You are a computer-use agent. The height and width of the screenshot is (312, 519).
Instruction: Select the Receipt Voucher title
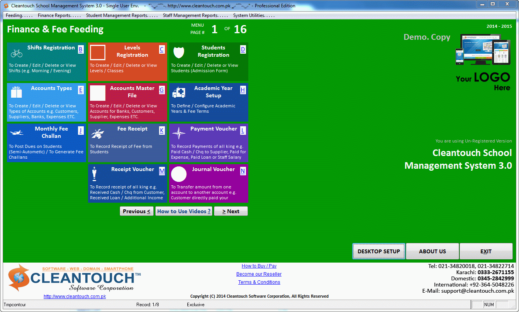(132, 170)
